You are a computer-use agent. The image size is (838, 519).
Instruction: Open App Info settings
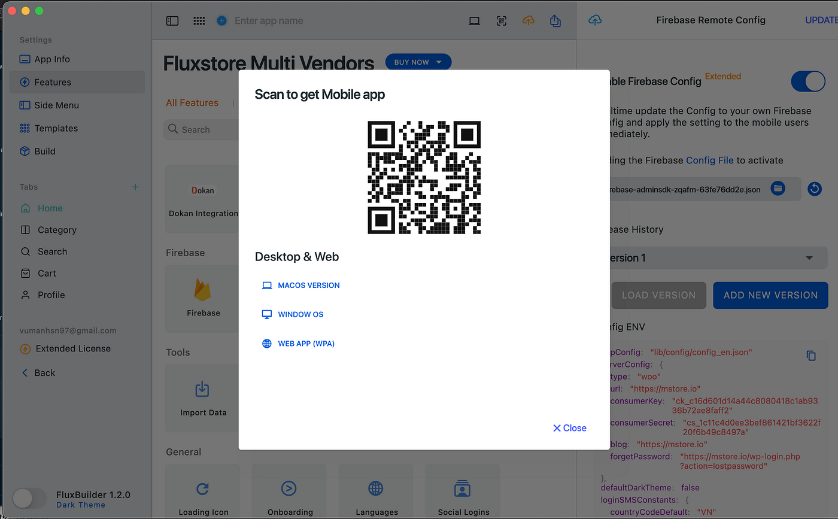coord(77,59)
